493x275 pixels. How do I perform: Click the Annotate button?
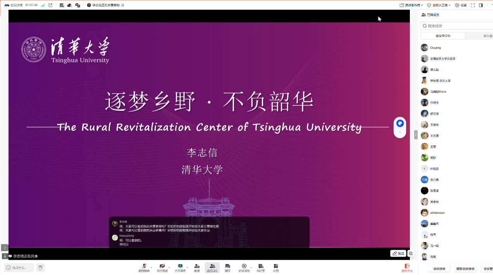[x=398, y=254]
